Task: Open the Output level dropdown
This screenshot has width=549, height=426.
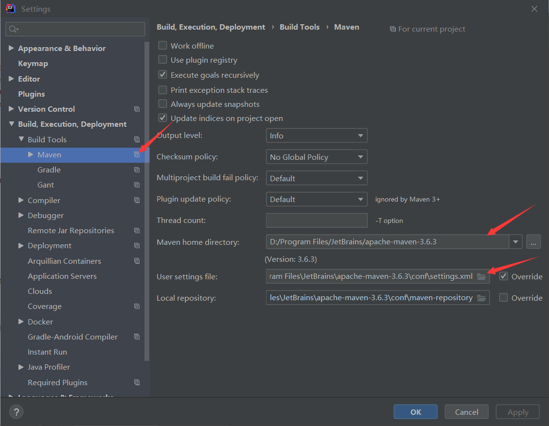Action: (x=317, y=136)
